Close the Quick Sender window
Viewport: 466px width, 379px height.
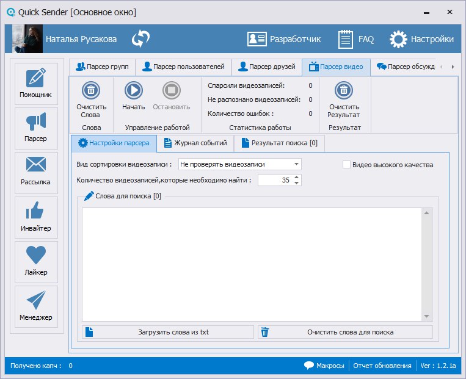point(450,12)
